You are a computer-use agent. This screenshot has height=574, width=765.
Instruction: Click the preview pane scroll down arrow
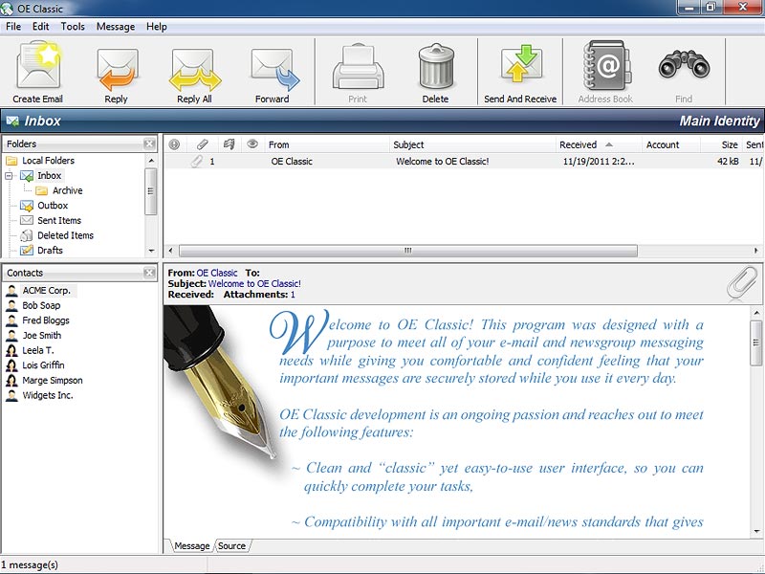pyautogui.click(x=756, y=532)
